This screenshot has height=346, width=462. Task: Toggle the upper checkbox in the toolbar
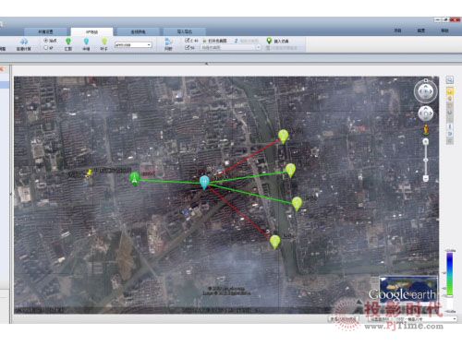[x=187, y=41]
